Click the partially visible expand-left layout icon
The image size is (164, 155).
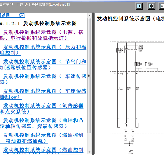click(x=162, y=6)
